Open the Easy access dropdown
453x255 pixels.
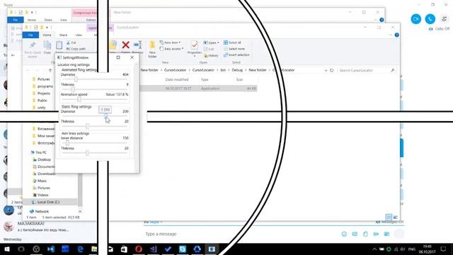click(x=171, y=49)
